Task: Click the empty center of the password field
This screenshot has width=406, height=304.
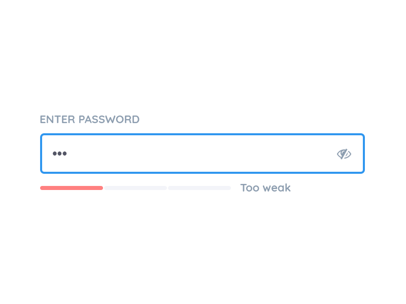Action: [202, 154]
